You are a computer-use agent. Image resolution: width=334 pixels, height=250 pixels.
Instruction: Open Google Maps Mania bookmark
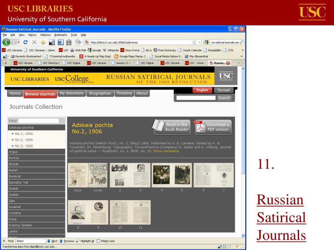(131, 56)
